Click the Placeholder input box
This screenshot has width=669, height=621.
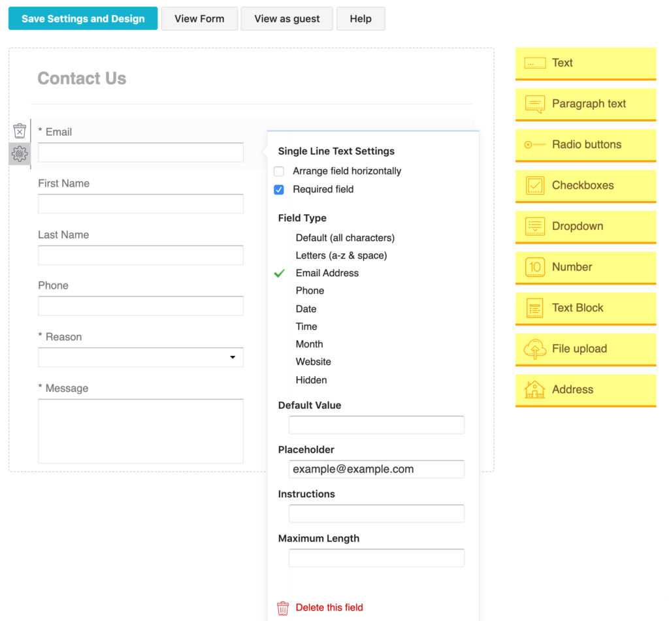(x=376, y=469)
